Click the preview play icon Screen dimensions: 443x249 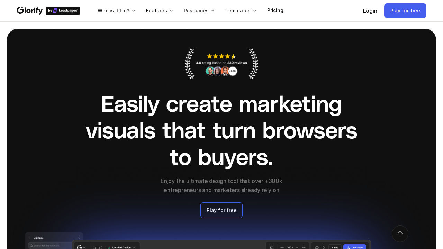tap(324, 247)
